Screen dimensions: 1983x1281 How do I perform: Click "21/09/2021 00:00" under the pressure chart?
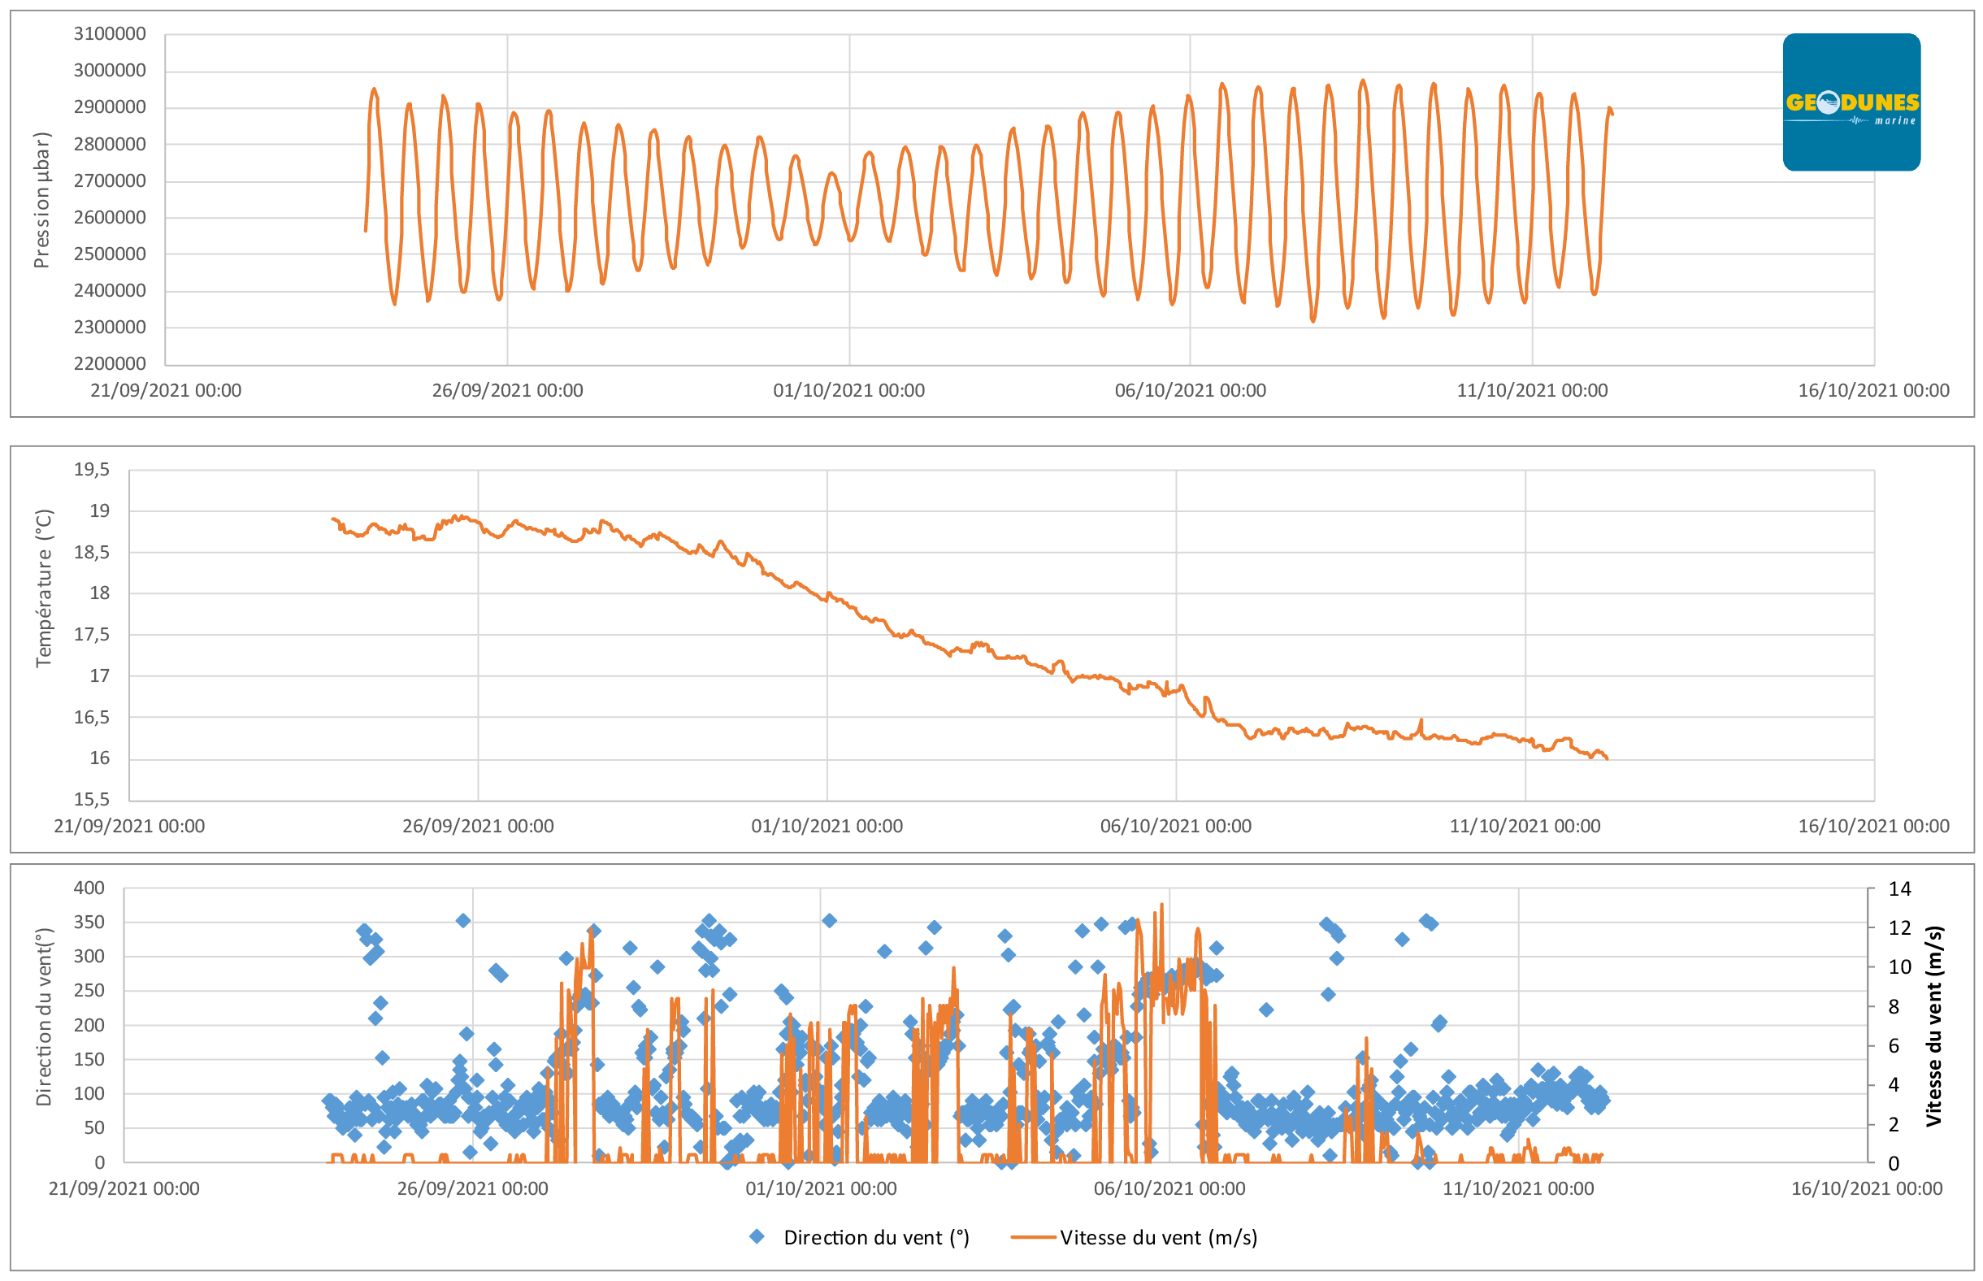pyautogui.click(x=166, y=390)
